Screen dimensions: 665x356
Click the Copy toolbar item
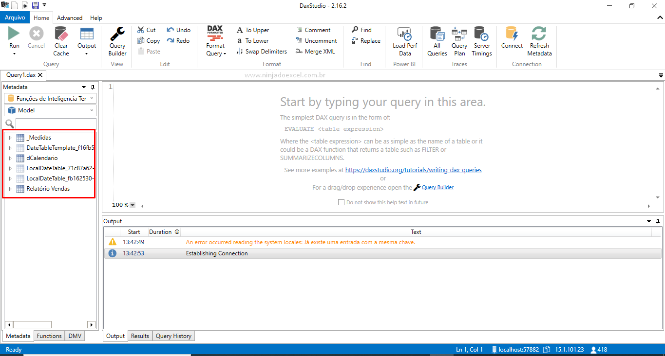[149, 41]
